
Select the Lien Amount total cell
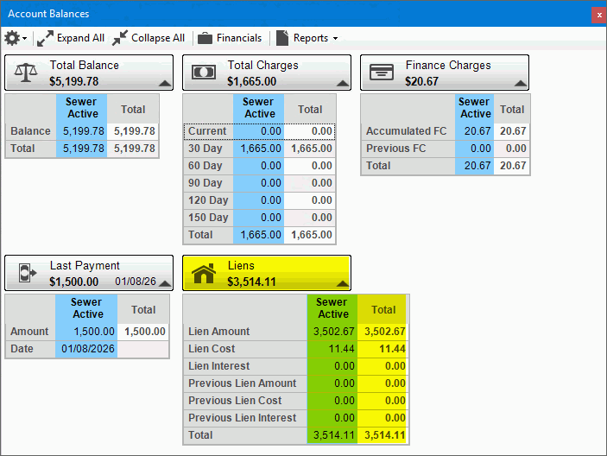383,332
